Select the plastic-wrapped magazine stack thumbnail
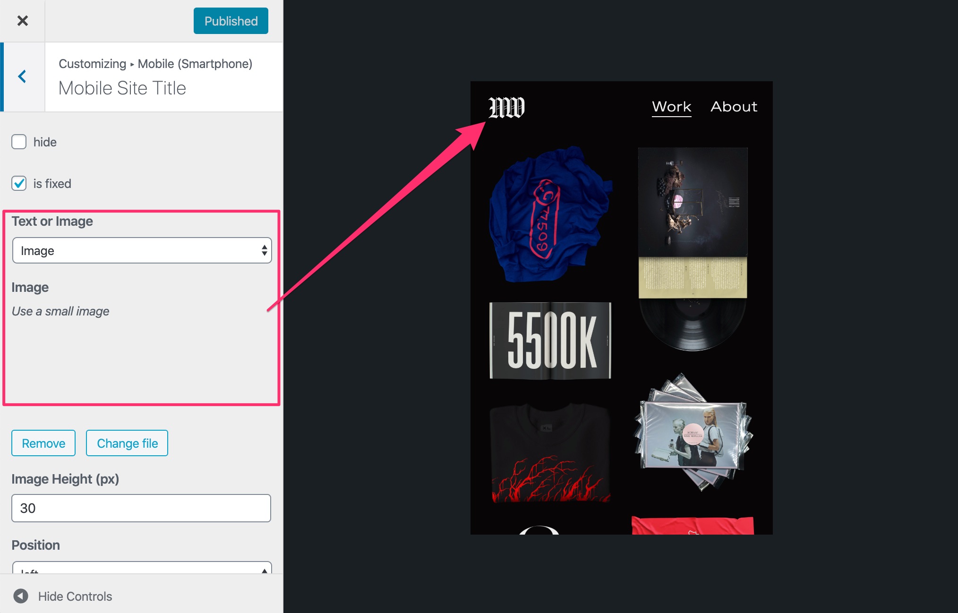Image resolution: width=958 pixels, height=613 pixels. click(x=693, y=433)
